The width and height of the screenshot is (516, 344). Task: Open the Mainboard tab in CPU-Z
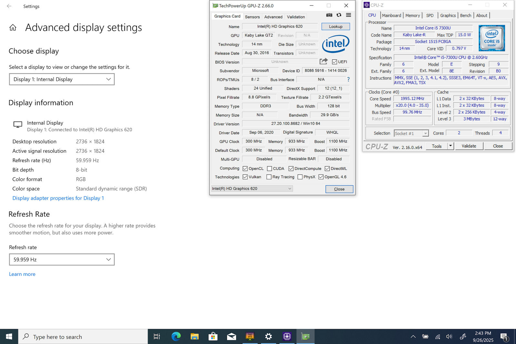tap(391, 15)
